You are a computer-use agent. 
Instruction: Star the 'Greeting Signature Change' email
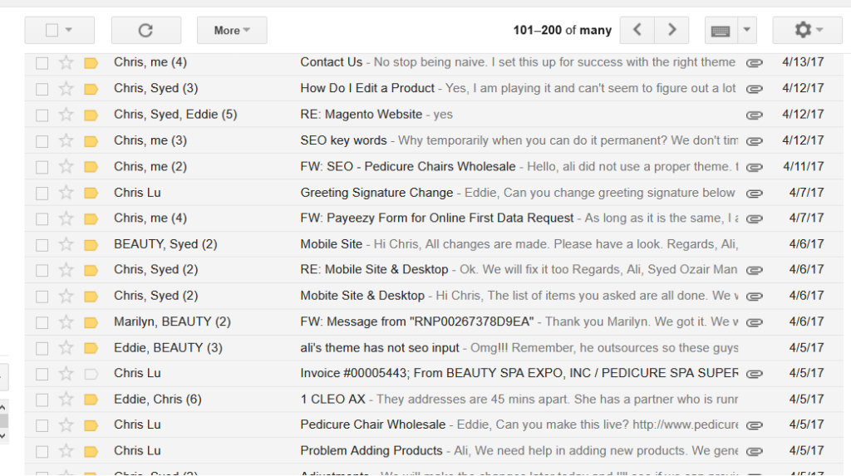pos(66,193)
